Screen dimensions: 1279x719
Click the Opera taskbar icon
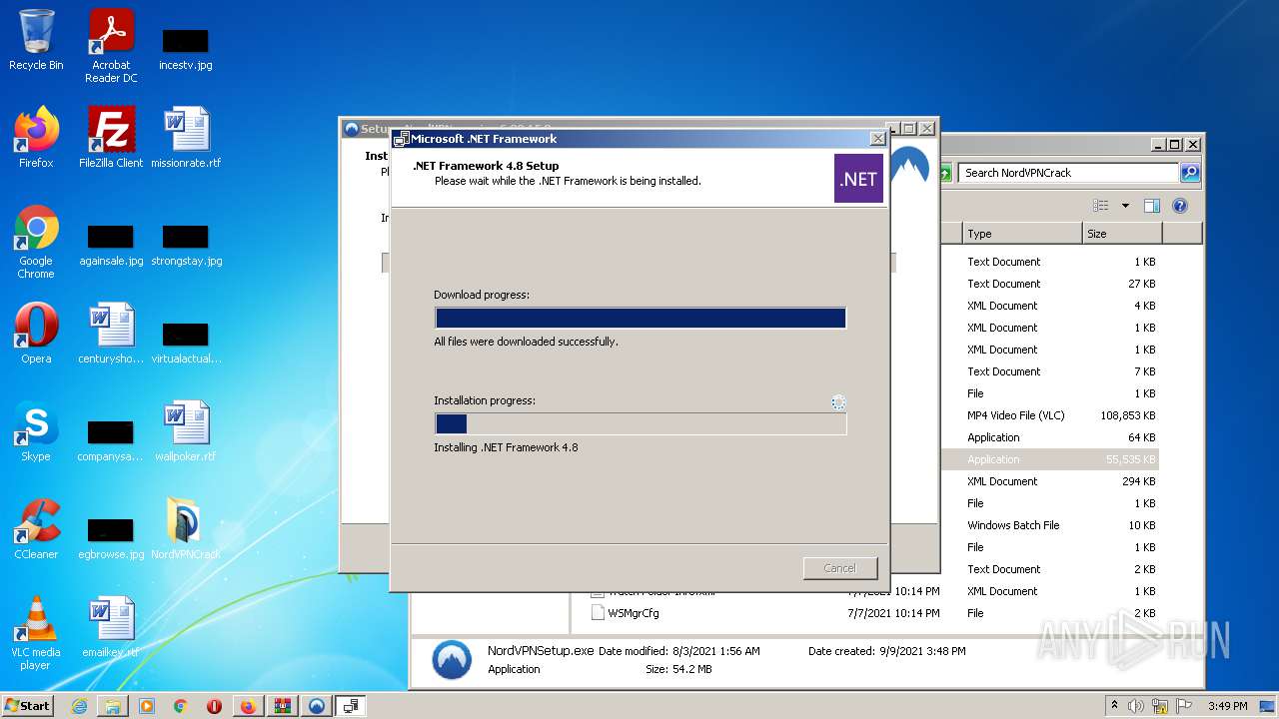pyautogui.click(x=215, y=706)
